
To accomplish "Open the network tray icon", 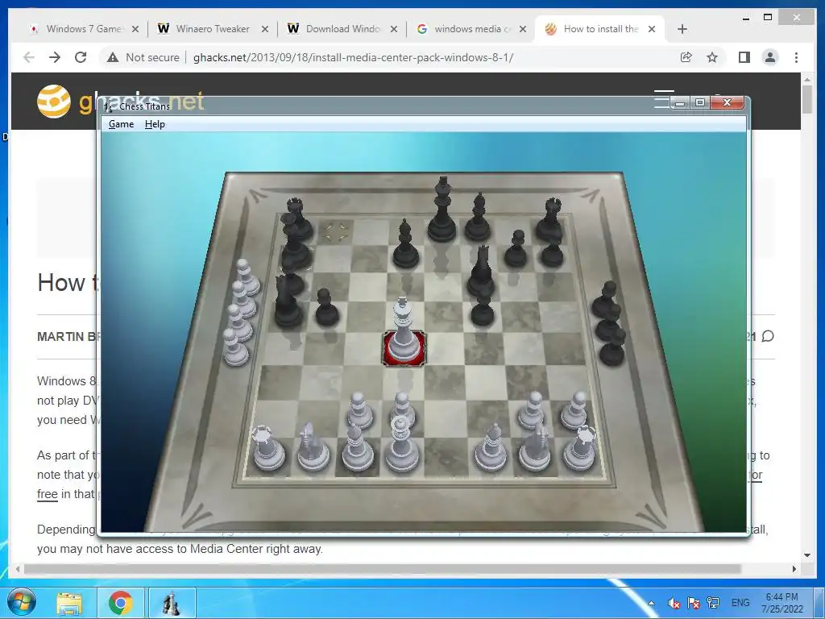I will [x=713, y=602].
